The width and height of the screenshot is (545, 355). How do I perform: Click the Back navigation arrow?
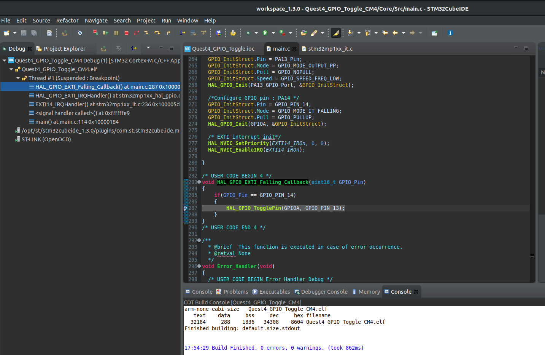(395, 33)
